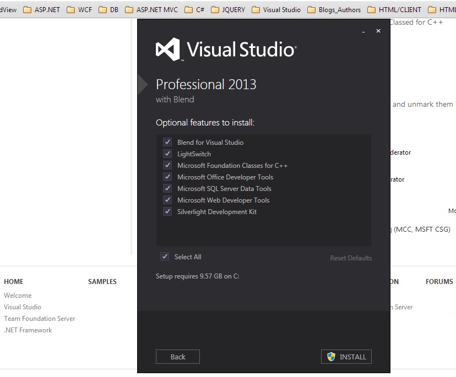Click the Professional 2013 title text
This screenshot has width=456, height=377.
[206, 85]
